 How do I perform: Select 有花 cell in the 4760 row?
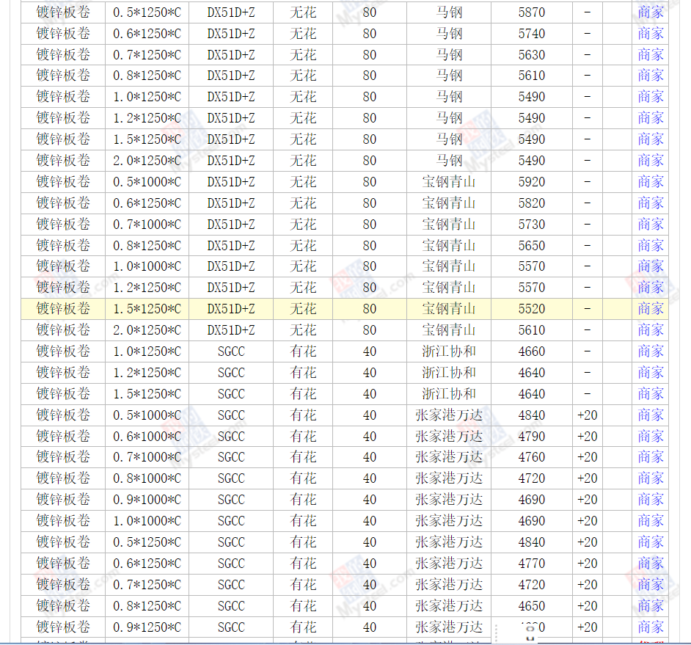pyautogui.click(x=303, y=457)
